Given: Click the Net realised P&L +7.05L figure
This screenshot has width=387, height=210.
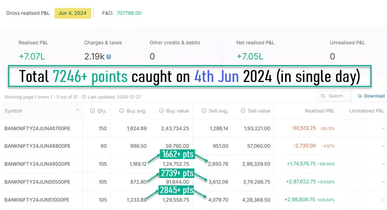Looking at the screenshot, I should coord(250,57).
